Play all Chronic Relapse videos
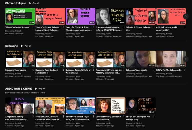 pyautogui.click(x=34, y=3)
